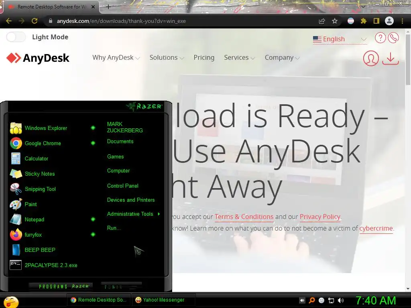Expand the Why AnyDesk menu
Image resolution: width=411 pixels, height=308 pixels.
tap(116, 58)
